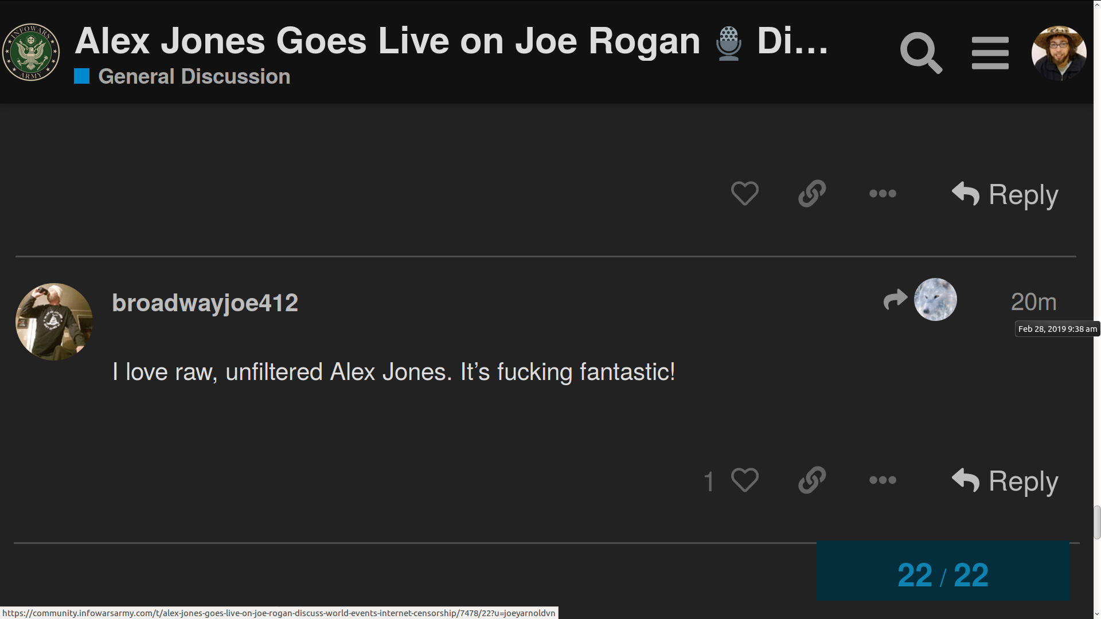Like broadwayjoe412's post with the heart
The image size is (1101, 619).
coord(745,480)
